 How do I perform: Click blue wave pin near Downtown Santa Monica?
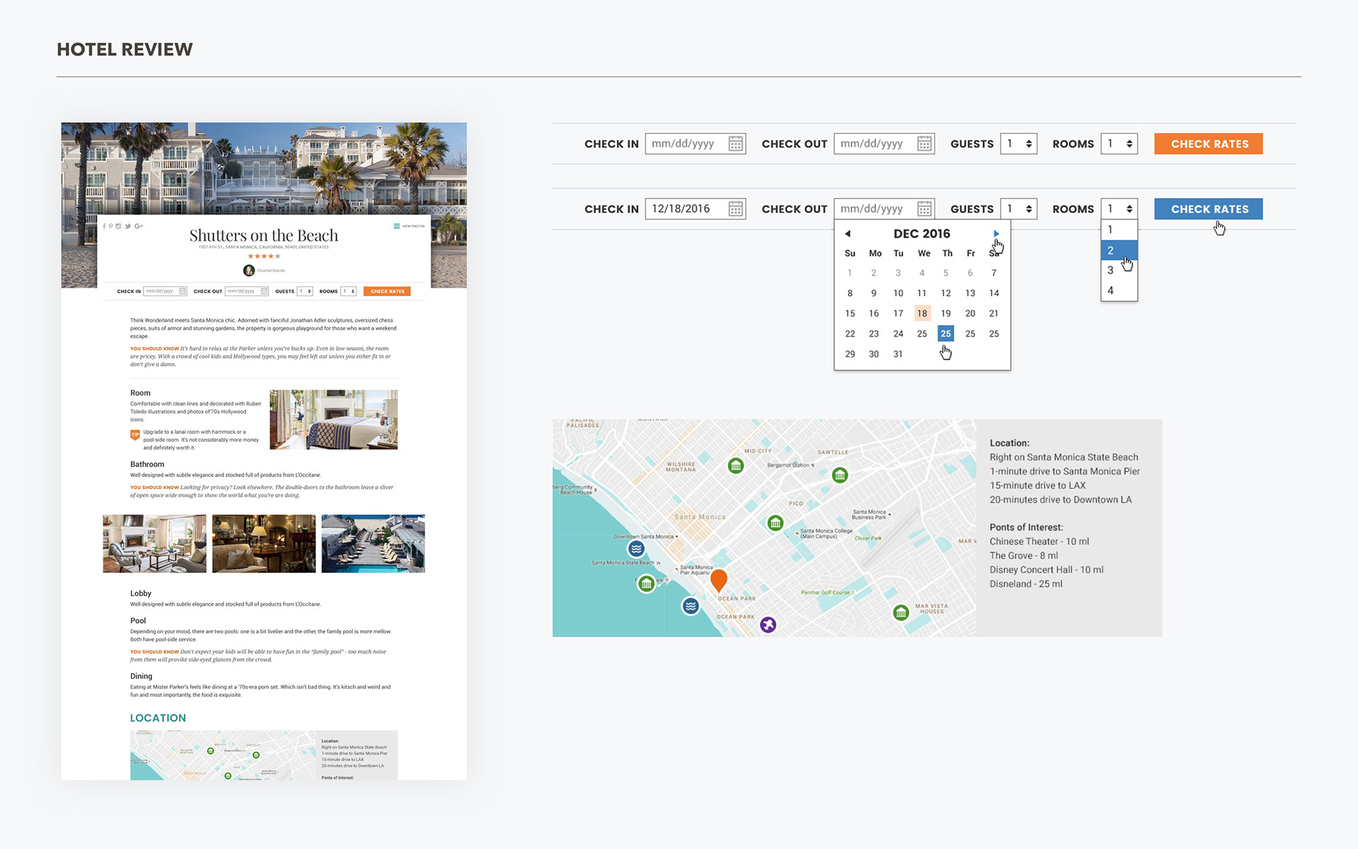637,549
